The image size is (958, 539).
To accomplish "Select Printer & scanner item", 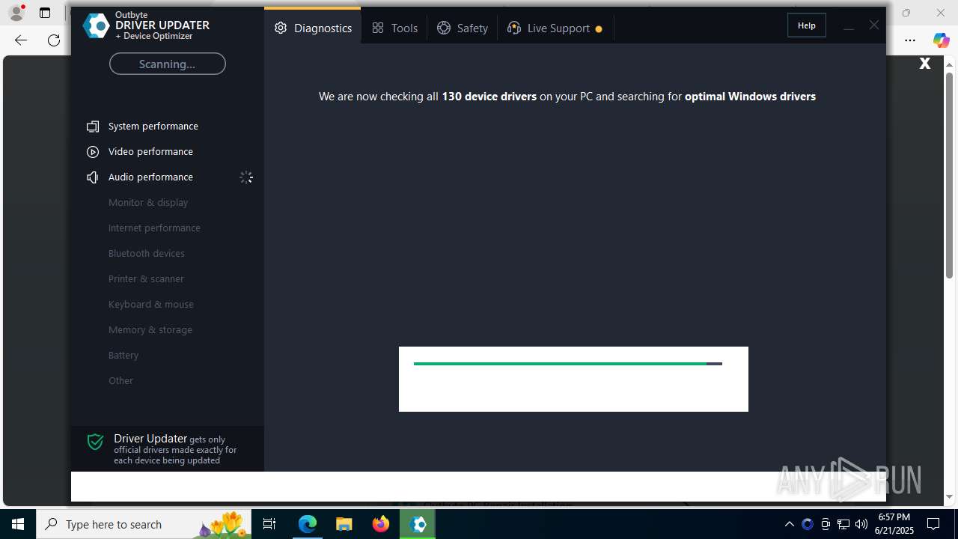I will [146, 278].
